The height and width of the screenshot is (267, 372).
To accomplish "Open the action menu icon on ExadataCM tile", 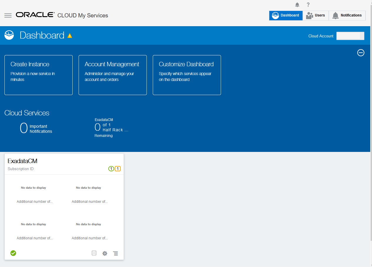I will tap(115, 253).
